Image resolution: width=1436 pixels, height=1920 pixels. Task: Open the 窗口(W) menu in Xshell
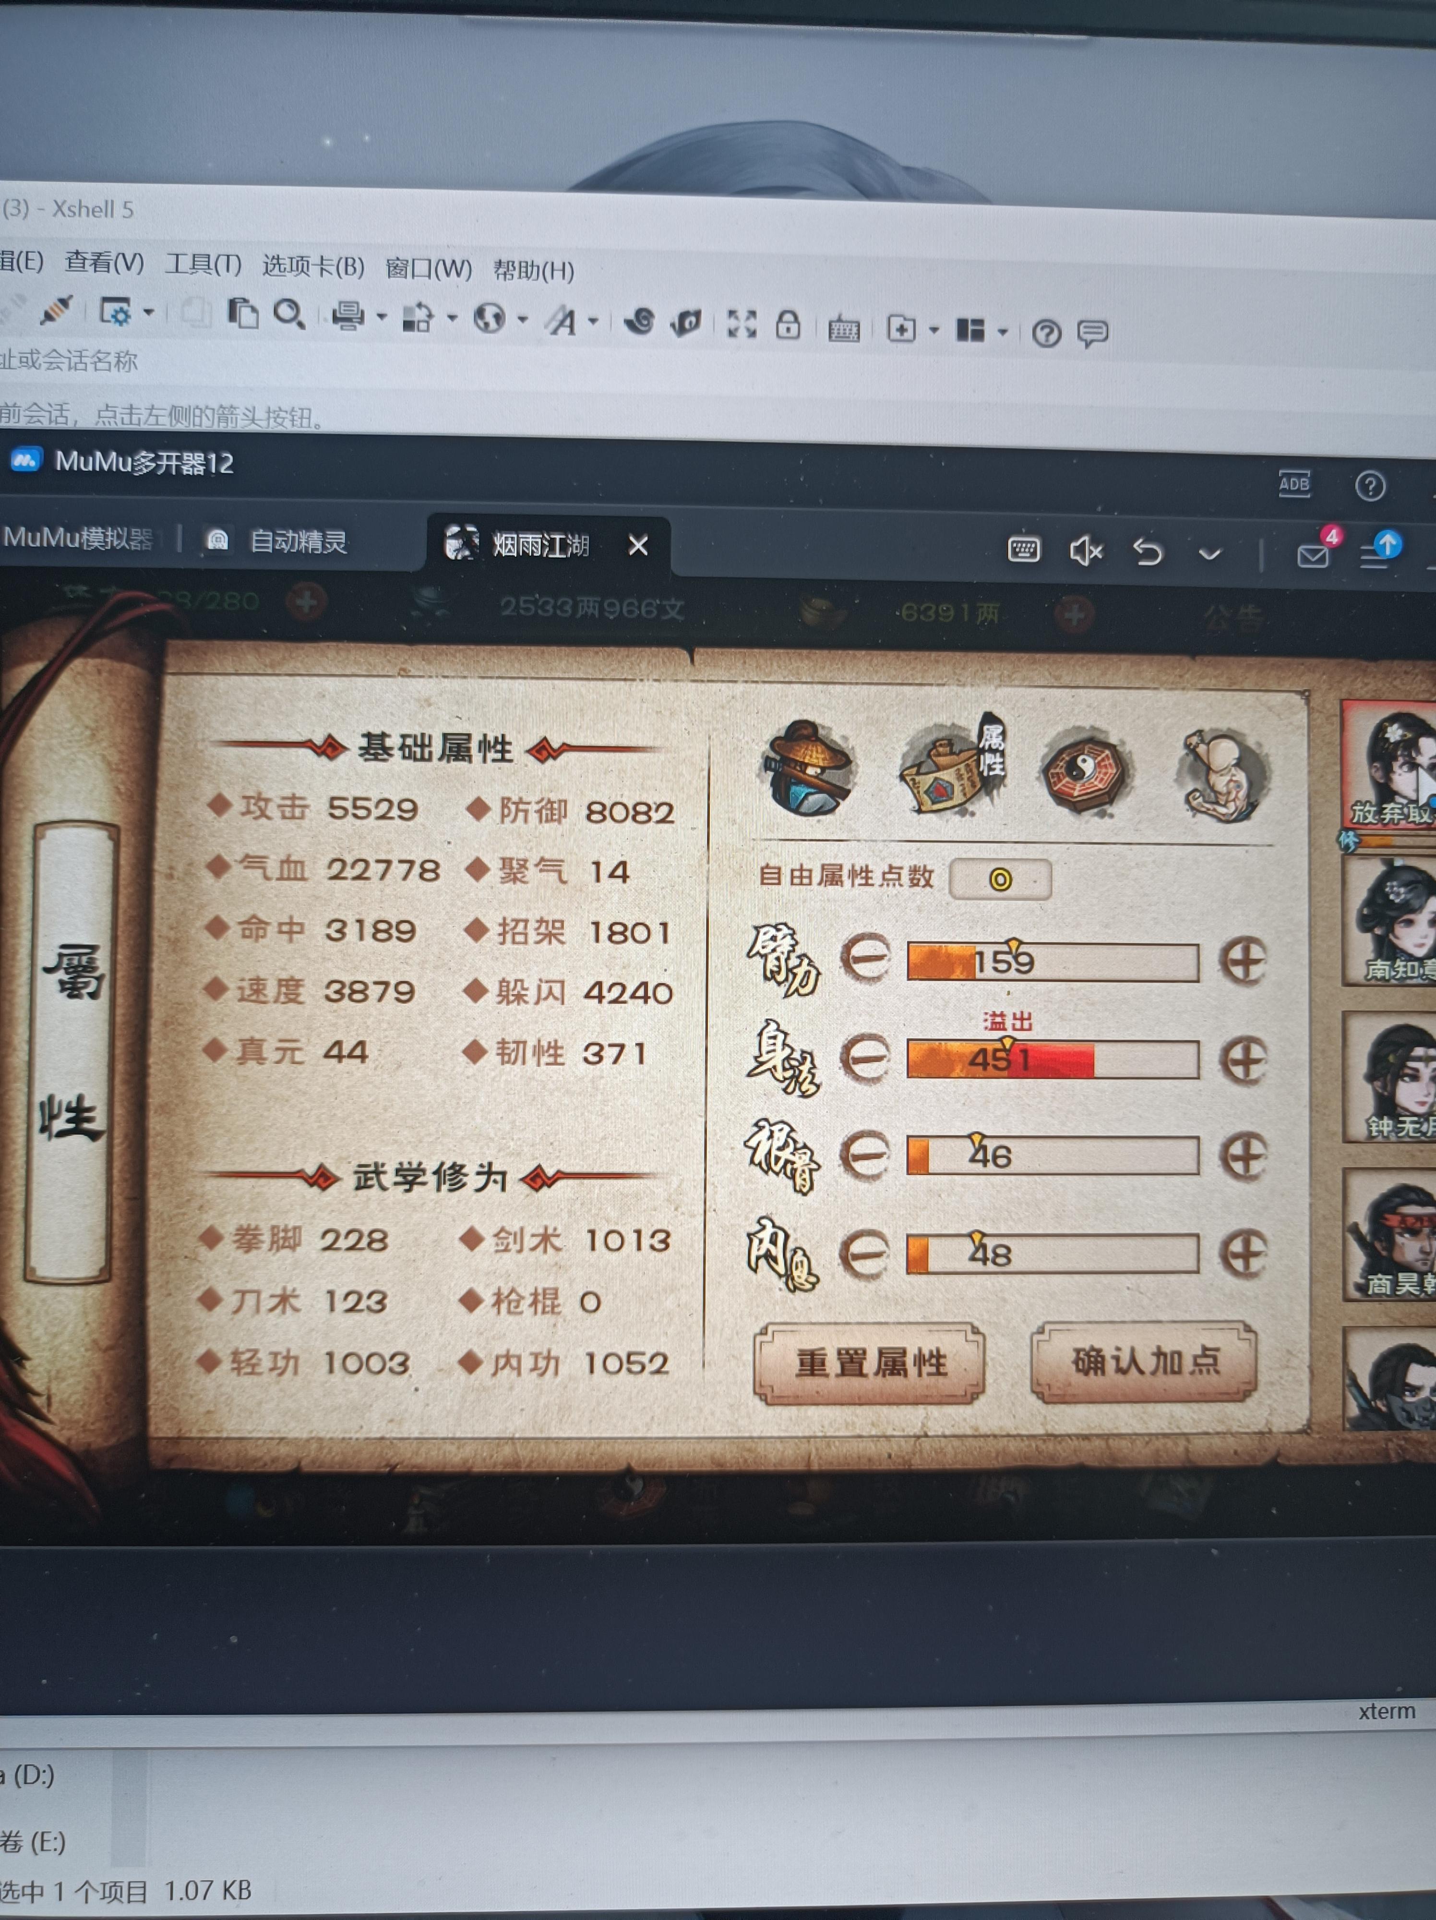tap(429, 268)
